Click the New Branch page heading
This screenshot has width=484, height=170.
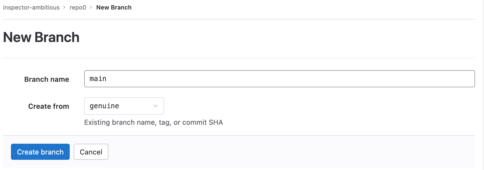pyautogui.click(x=41, y=37)
